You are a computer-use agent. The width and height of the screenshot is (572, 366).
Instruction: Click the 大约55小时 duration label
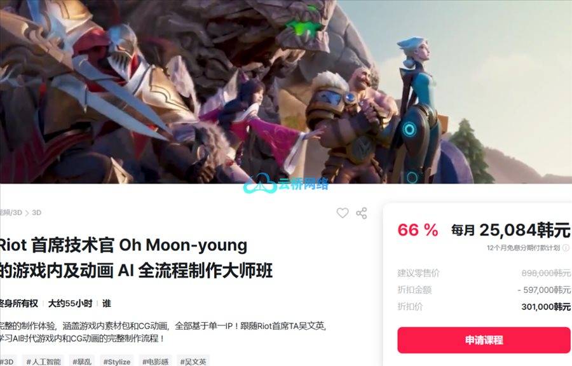click(71, 303)
